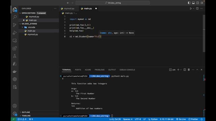216x121 pixels.
Task: Open the Run and Debug view
Action: [x=15, y=33]
